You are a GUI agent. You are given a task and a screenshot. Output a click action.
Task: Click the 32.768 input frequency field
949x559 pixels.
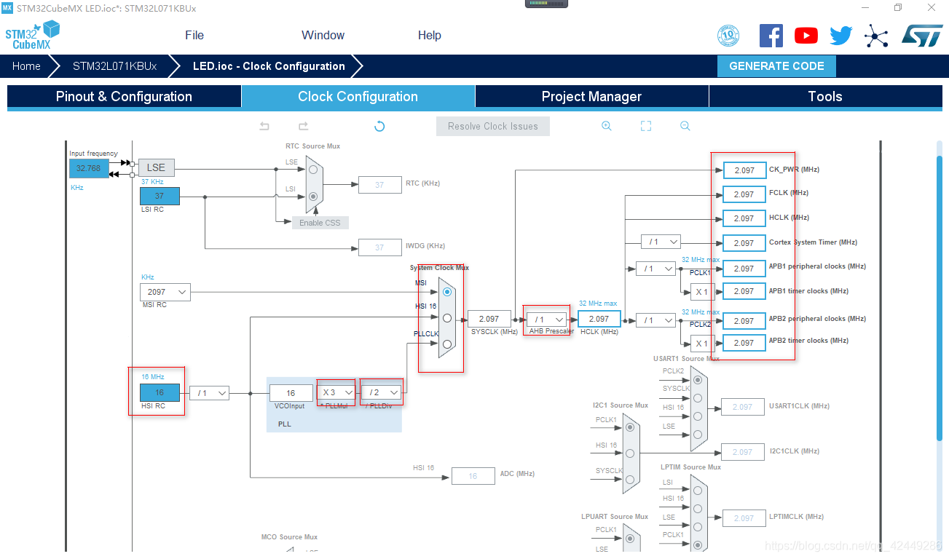pyautogui.click(x=89, y=168)
